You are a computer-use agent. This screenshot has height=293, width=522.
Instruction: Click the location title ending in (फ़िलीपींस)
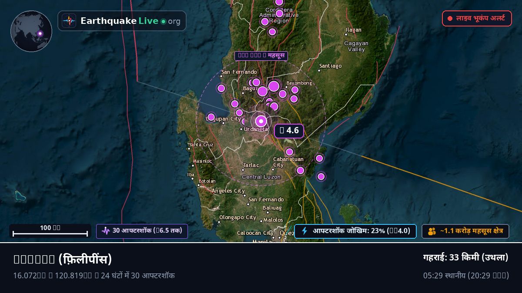click(63, 260)
